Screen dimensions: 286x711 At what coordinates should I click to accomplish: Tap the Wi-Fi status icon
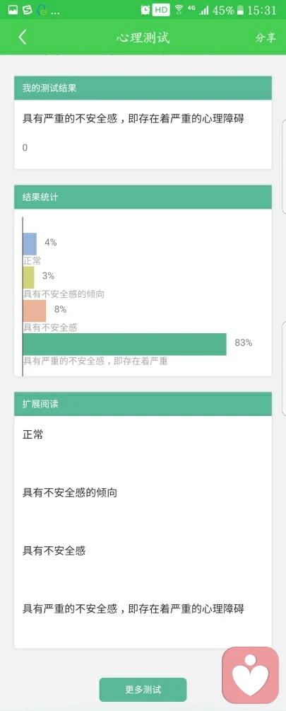[179, 9]
